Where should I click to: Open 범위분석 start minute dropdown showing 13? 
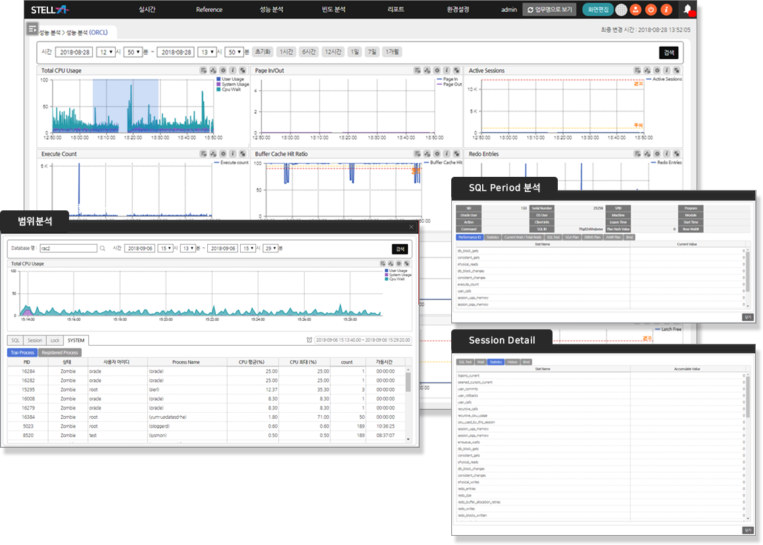(x=188, y=249)
